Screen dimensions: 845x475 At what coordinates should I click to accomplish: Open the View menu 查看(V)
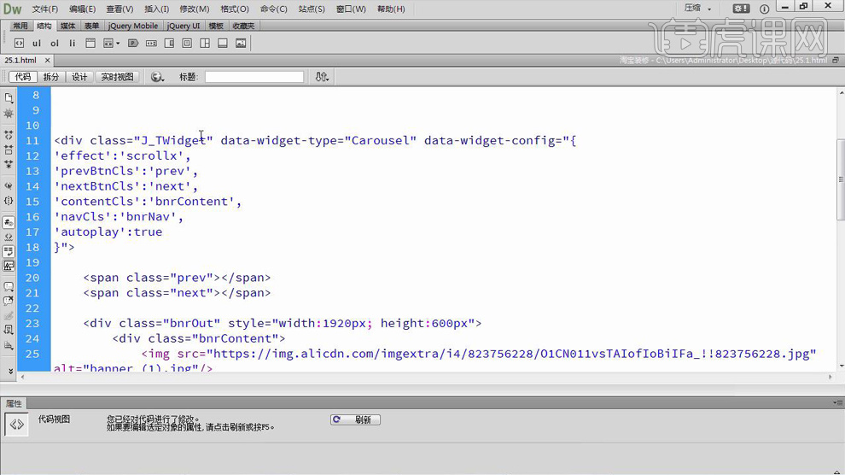pos(119,9)
